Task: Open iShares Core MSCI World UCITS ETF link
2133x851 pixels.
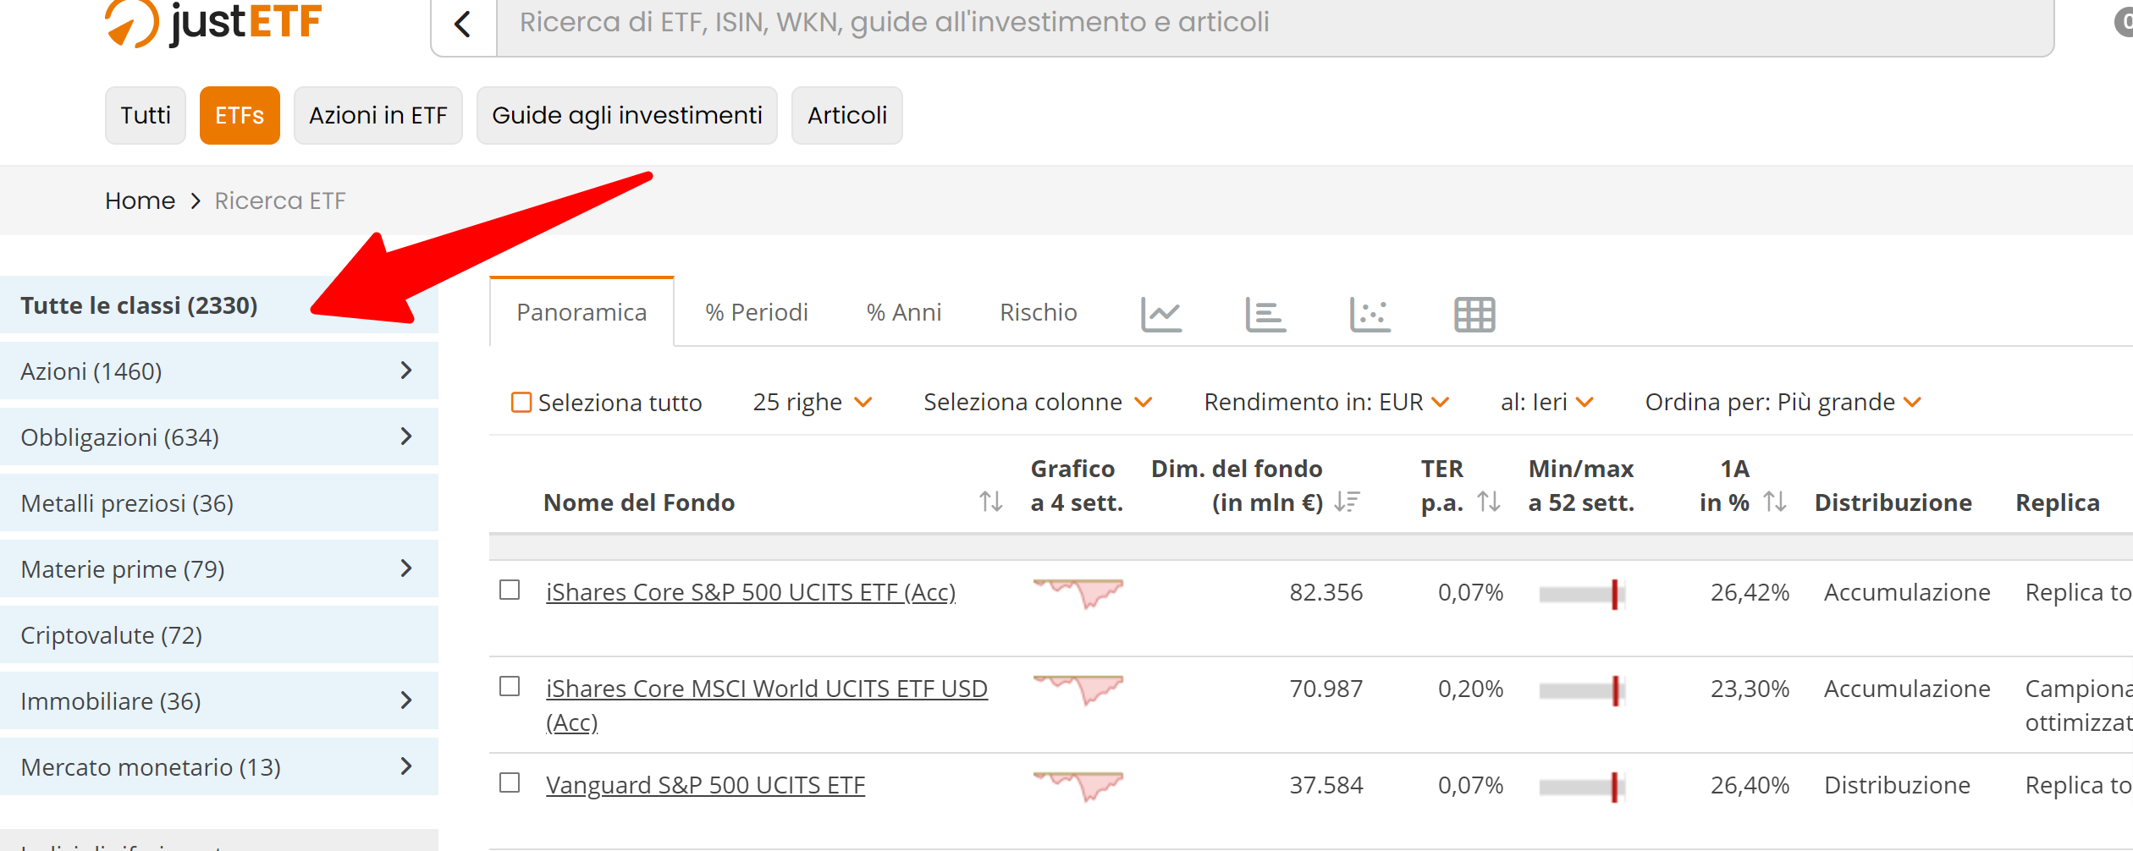Action: (767, 705)
